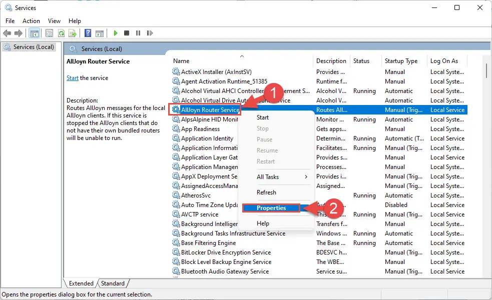Click the toolbar Refresh icon
This screenshot has height=300, width=492.
point(61,33)
